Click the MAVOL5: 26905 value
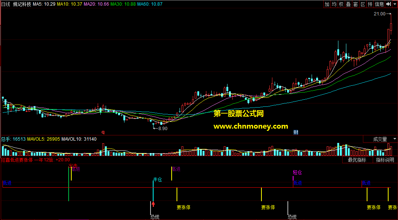 pos(44,139)
